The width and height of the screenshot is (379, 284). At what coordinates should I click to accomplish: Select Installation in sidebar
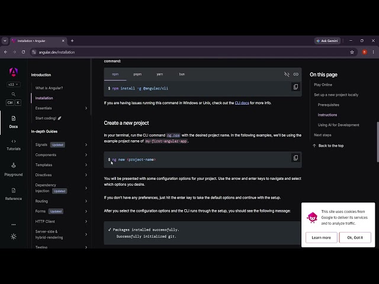[44, 98]
